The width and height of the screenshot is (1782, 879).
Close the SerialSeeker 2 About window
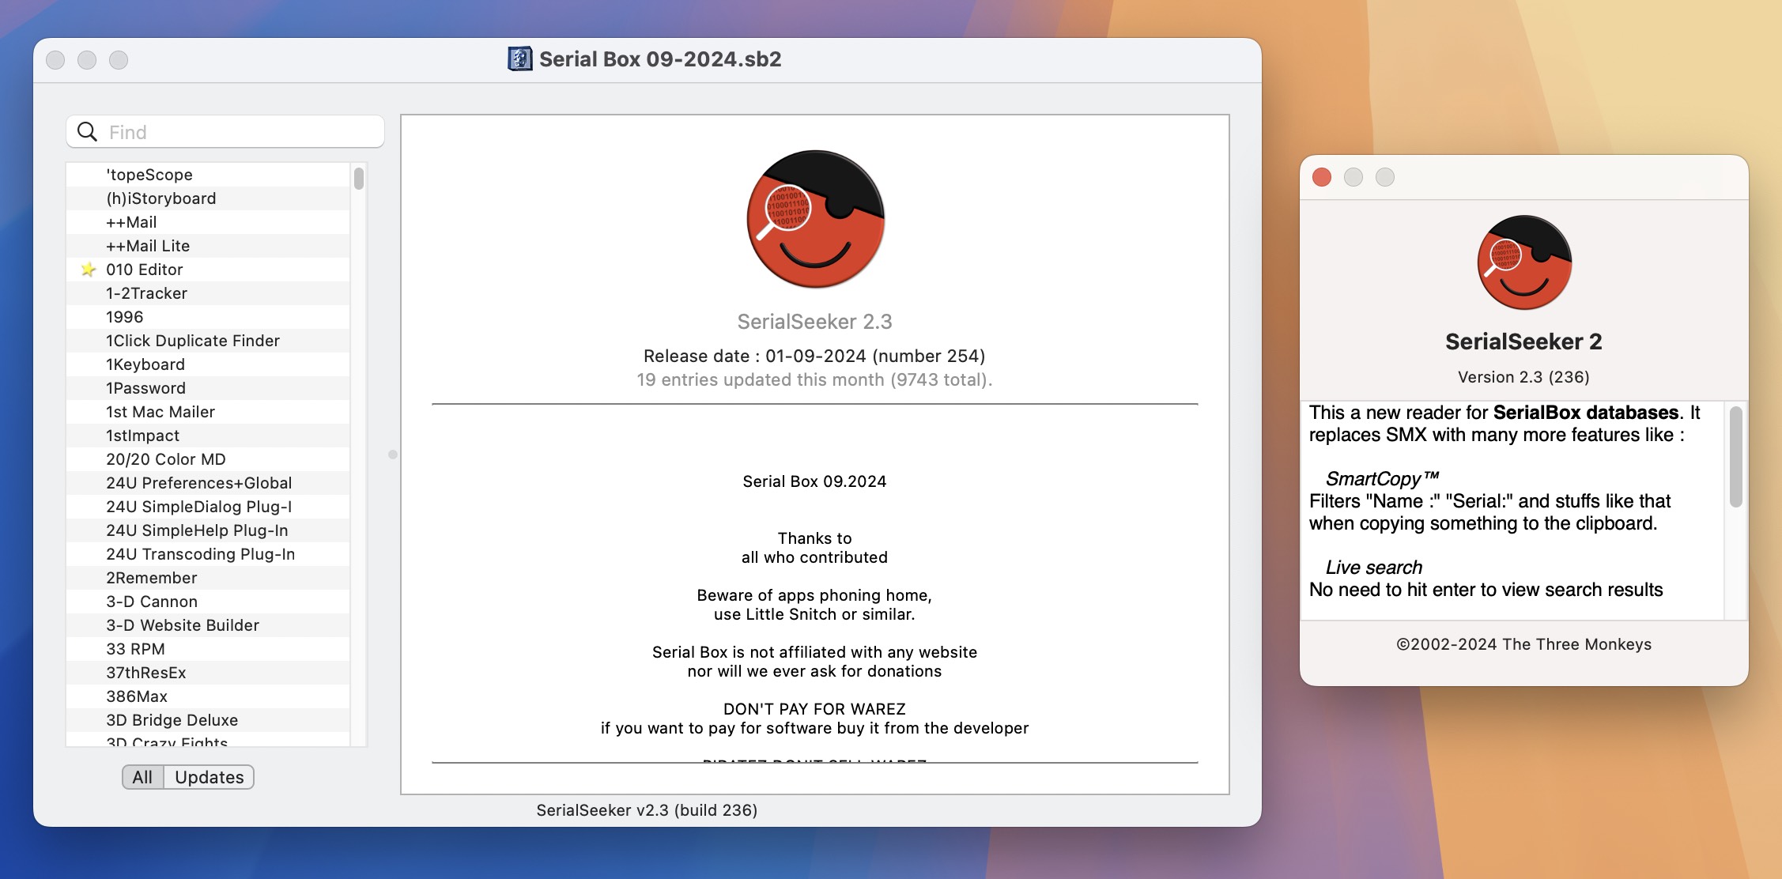tap(1322, 177)
